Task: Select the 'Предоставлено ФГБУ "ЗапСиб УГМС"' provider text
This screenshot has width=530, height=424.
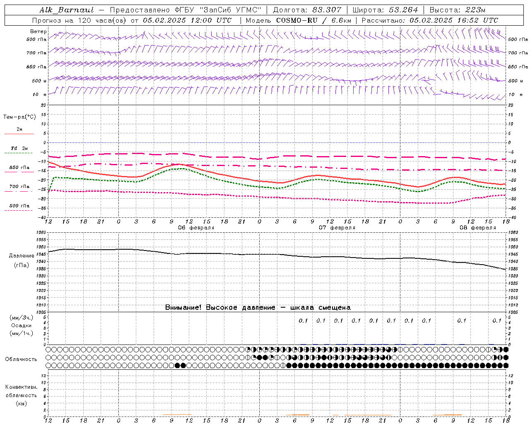Action: 186,10
